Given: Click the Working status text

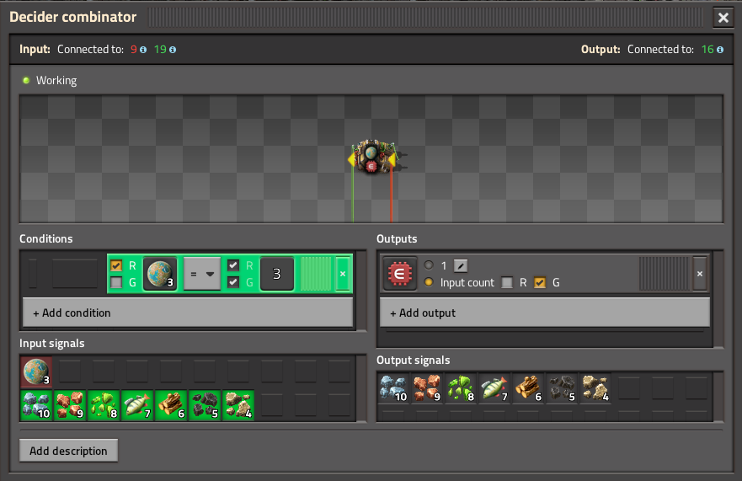Looking at the screenshot, I should (56, 81).
